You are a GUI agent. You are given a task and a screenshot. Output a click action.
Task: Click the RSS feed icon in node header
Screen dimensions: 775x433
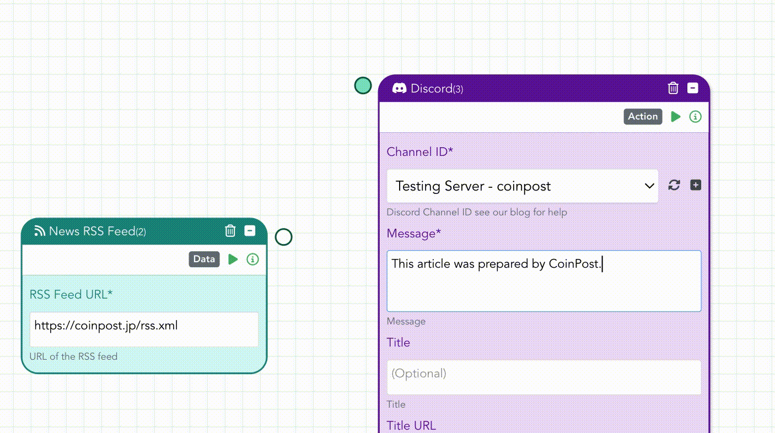[x=40, y=231]
